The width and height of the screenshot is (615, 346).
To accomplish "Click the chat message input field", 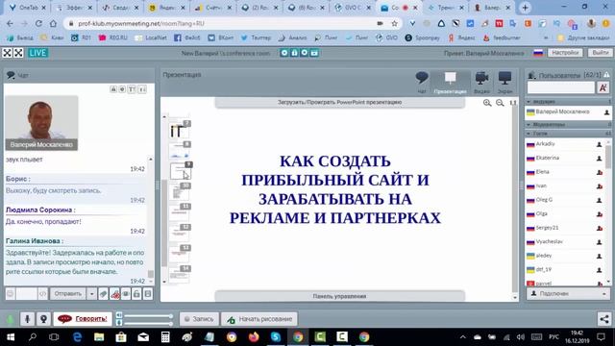I will 27,294.
